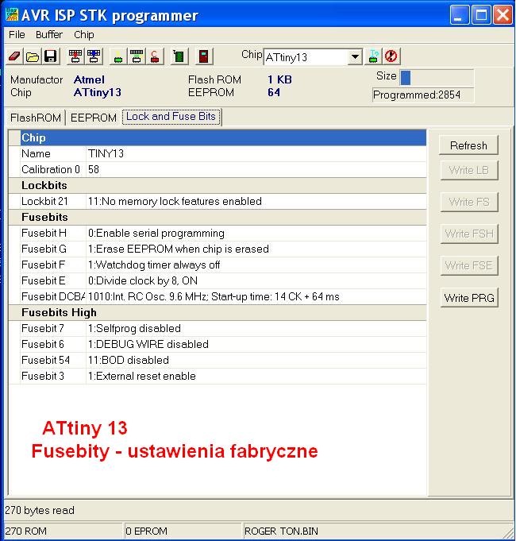The width and height of the screenshot is (516, 541).
Task: Select Fusebit DCBA 9.6 MHz oscillator row
Action: [218, 296]
